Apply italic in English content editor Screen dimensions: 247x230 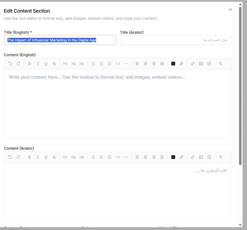click(x=38, y=64)
